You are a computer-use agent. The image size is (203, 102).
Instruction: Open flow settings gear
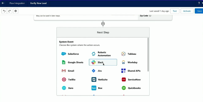click(16, 11)
